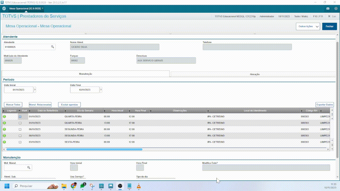Click the Fechar button

[330, 27]
